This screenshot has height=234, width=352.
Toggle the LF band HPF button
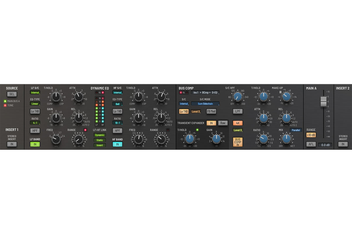[x=35, y=131]
